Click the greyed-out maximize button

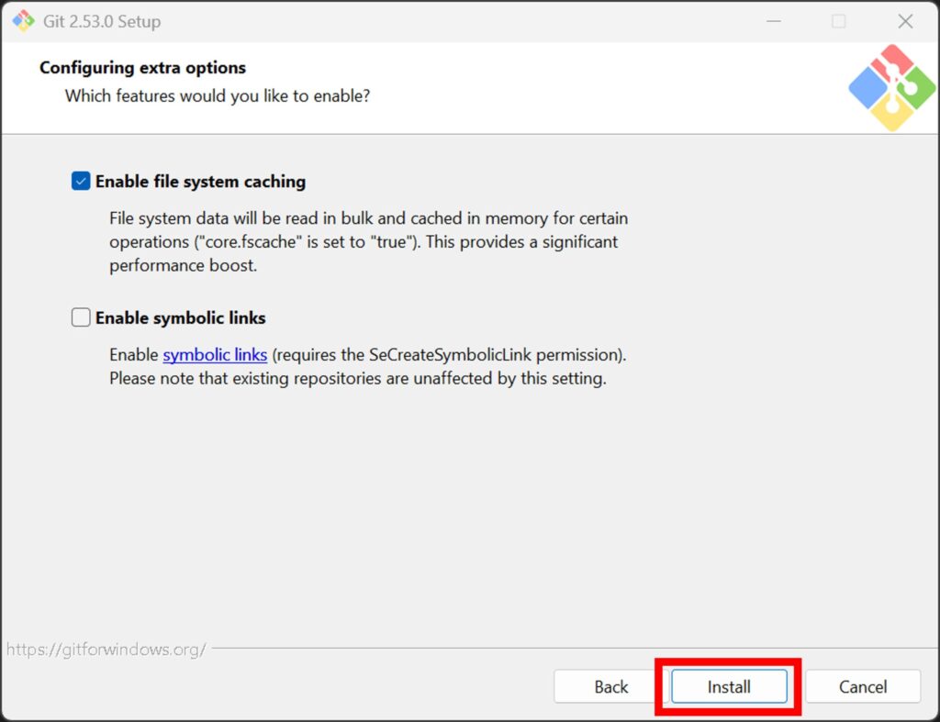[838, 21]
